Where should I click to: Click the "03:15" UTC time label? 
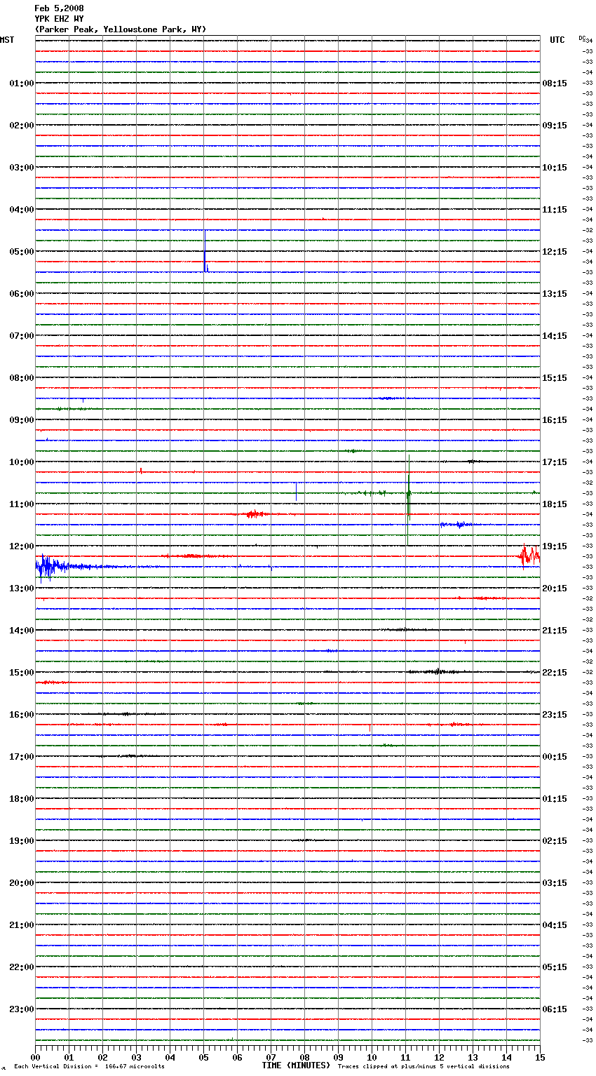coord(555,883)
